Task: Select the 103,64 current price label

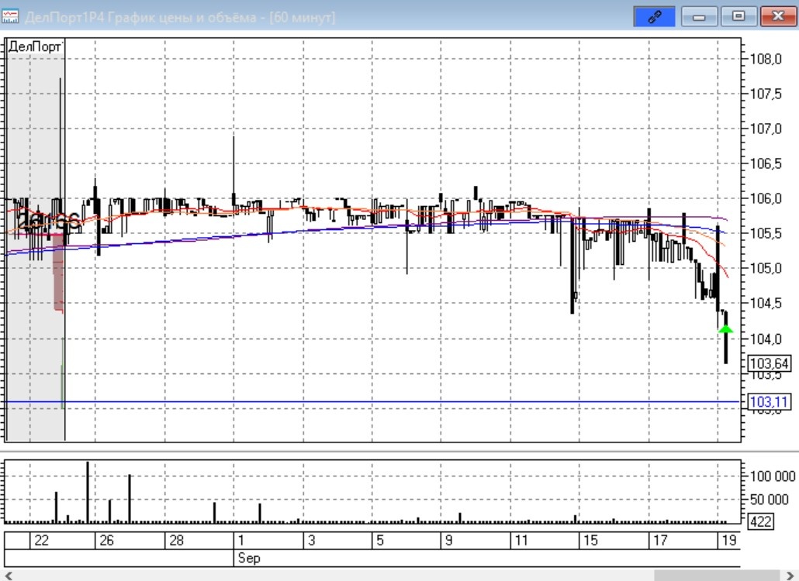Action: [x=769, y=364]
